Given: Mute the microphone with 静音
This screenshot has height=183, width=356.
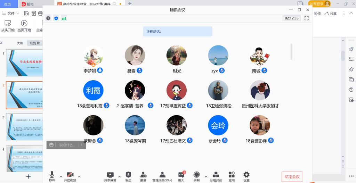Looking at the screenshot, I should [x=52, y=176].
